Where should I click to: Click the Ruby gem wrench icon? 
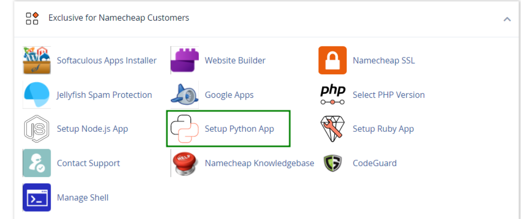333,129
